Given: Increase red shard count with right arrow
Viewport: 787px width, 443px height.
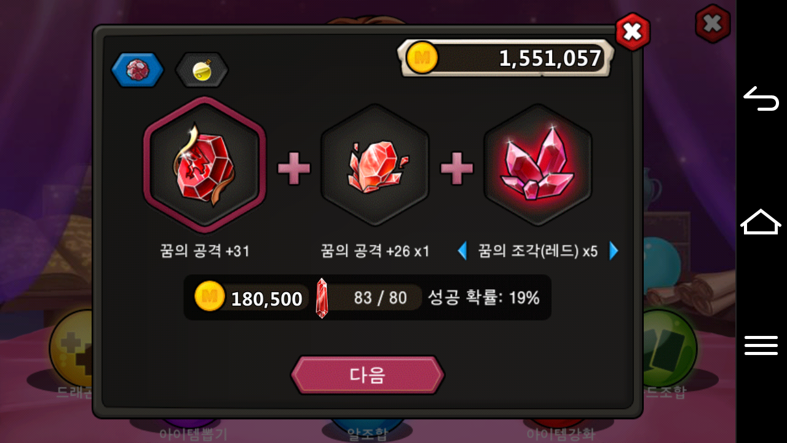Looking at the screenshot, I should (x=613, y=251).
